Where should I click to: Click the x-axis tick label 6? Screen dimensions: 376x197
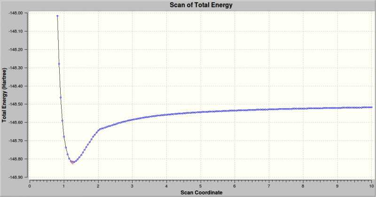[x=235, y=186]
